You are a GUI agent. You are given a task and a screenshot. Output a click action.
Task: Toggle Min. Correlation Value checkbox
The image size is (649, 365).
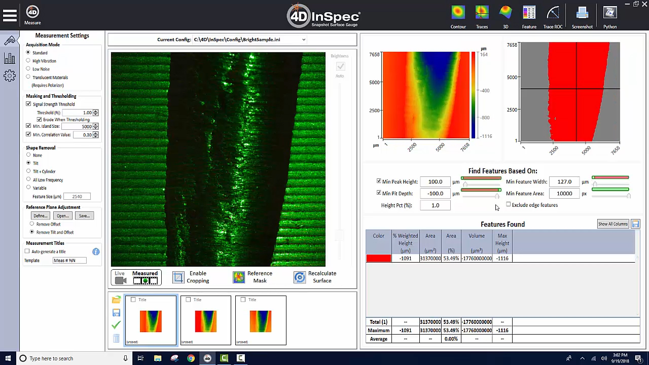[x=28, y=134]
